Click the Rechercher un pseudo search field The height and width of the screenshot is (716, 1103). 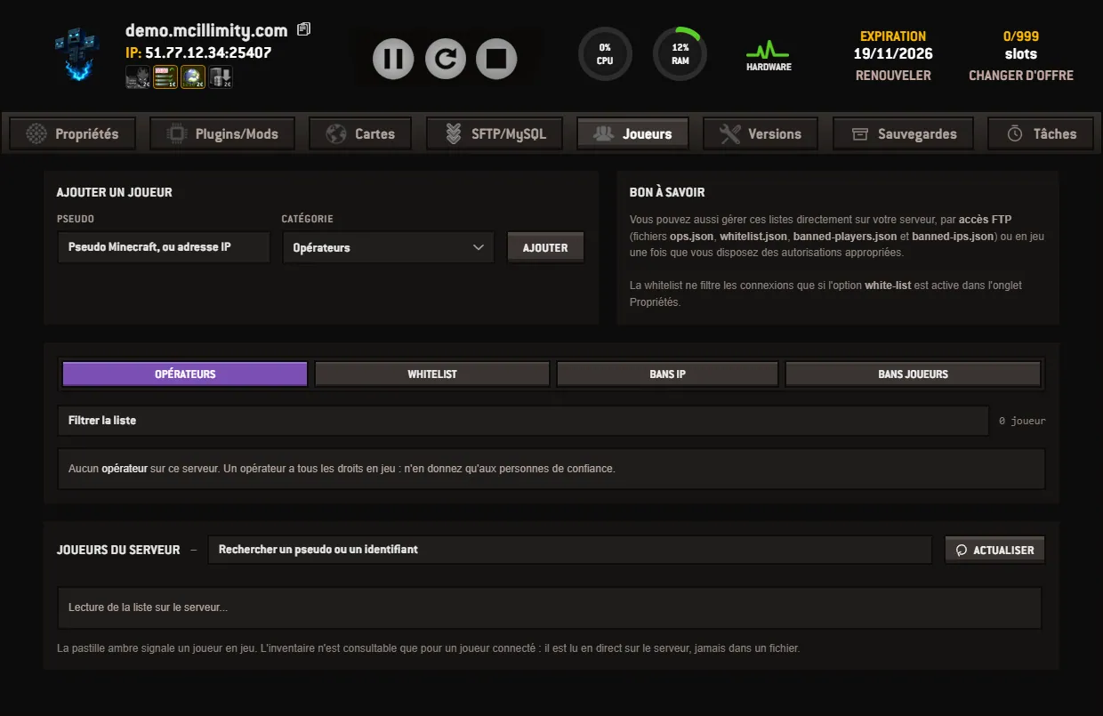[x=569, y=550]
